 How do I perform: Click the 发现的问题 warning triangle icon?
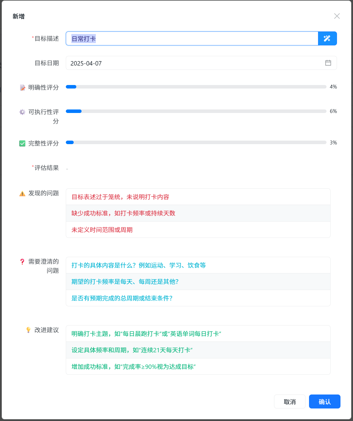click(x=22, y=193)
